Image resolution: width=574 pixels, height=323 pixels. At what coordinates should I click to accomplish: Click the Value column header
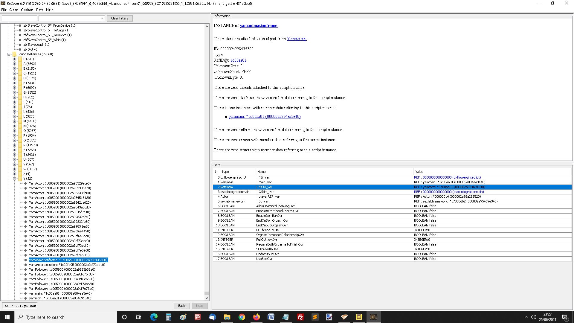[x=493, y=172]
